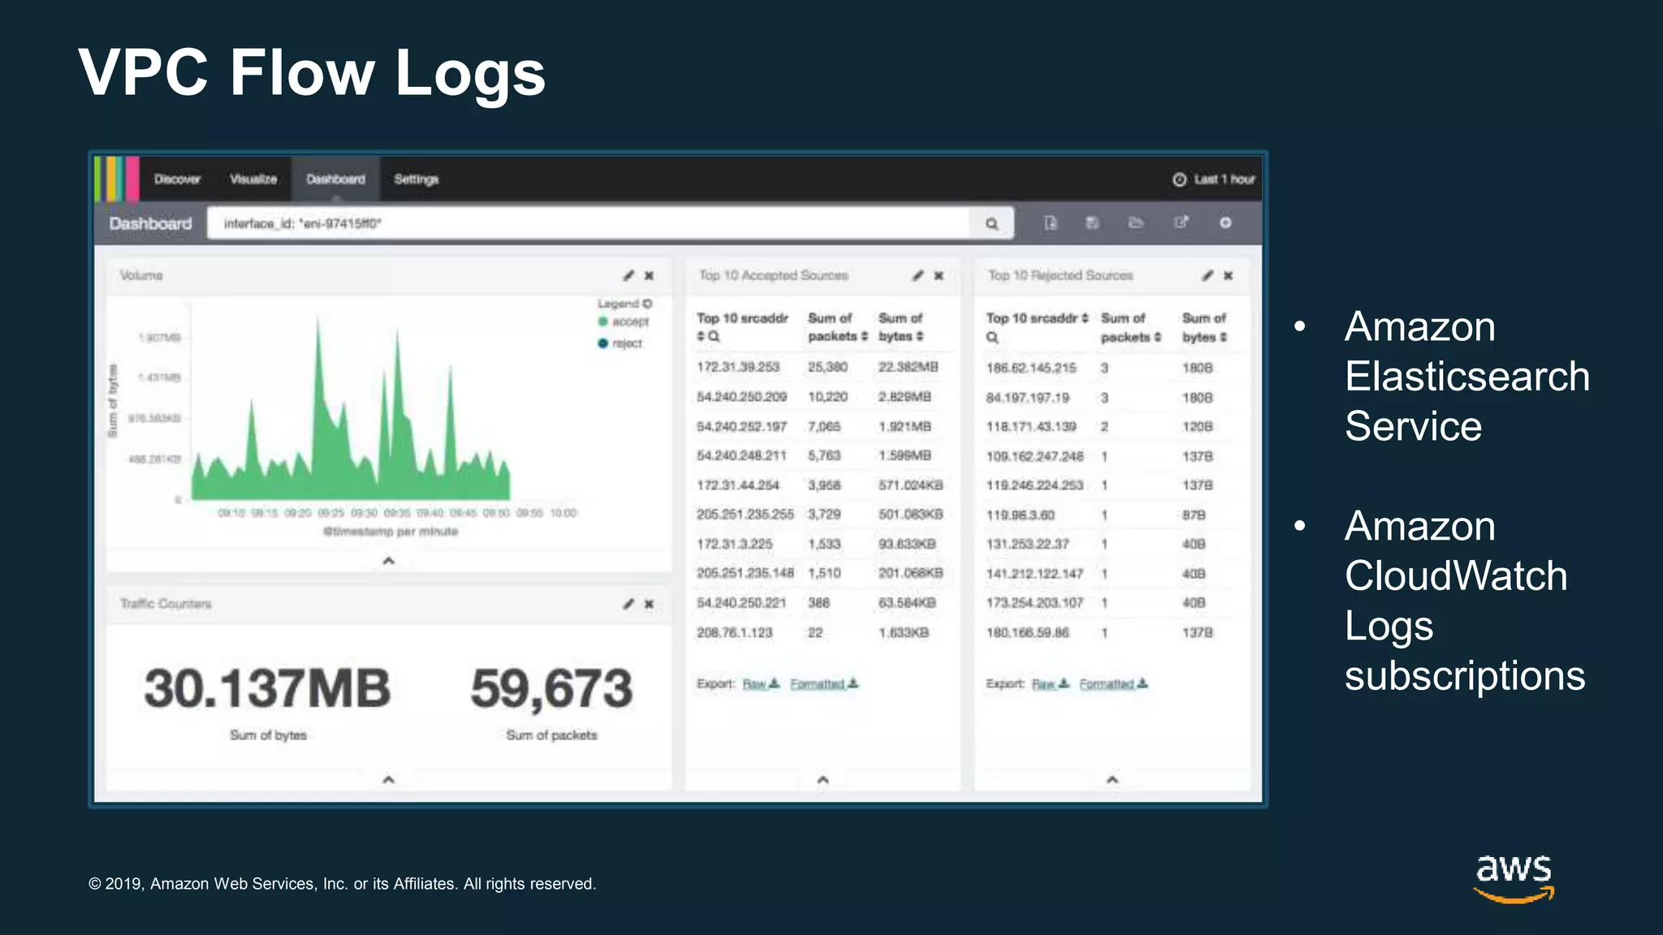Click the Kibana striped logo
This screenshot has height=935, width=1663.
point(117,179)
